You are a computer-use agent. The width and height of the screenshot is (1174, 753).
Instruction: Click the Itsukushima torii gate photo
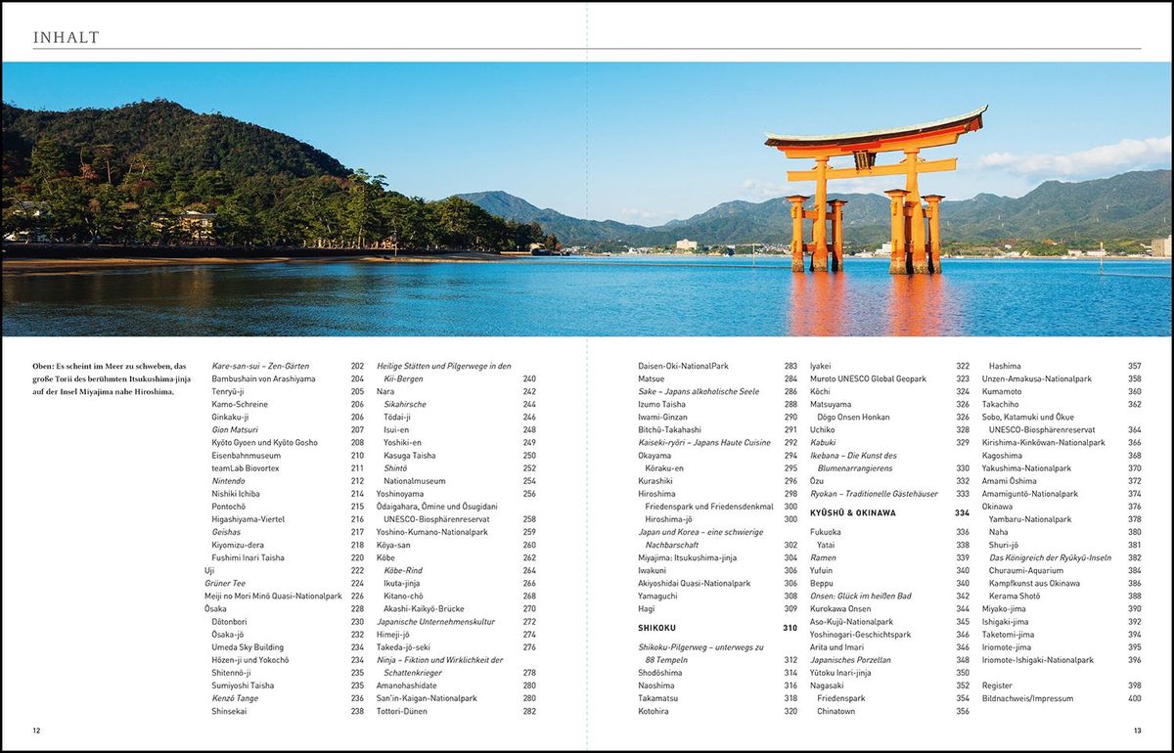click(x=586, y=199)
